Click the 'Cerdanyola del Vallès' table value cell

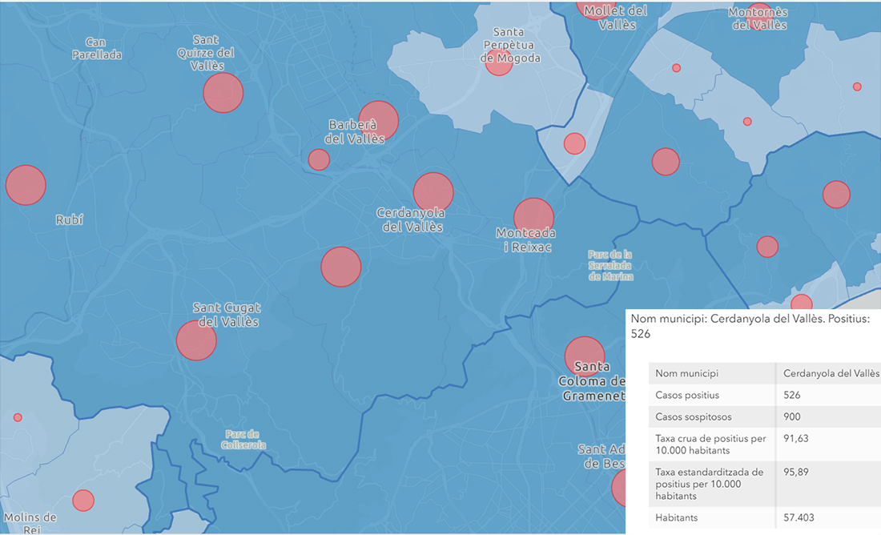(x=831, y=373)
